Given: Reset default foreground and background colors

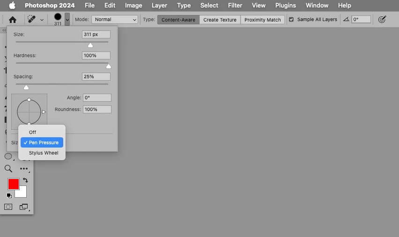Looking at the screenshot, I should click(9, 195).
